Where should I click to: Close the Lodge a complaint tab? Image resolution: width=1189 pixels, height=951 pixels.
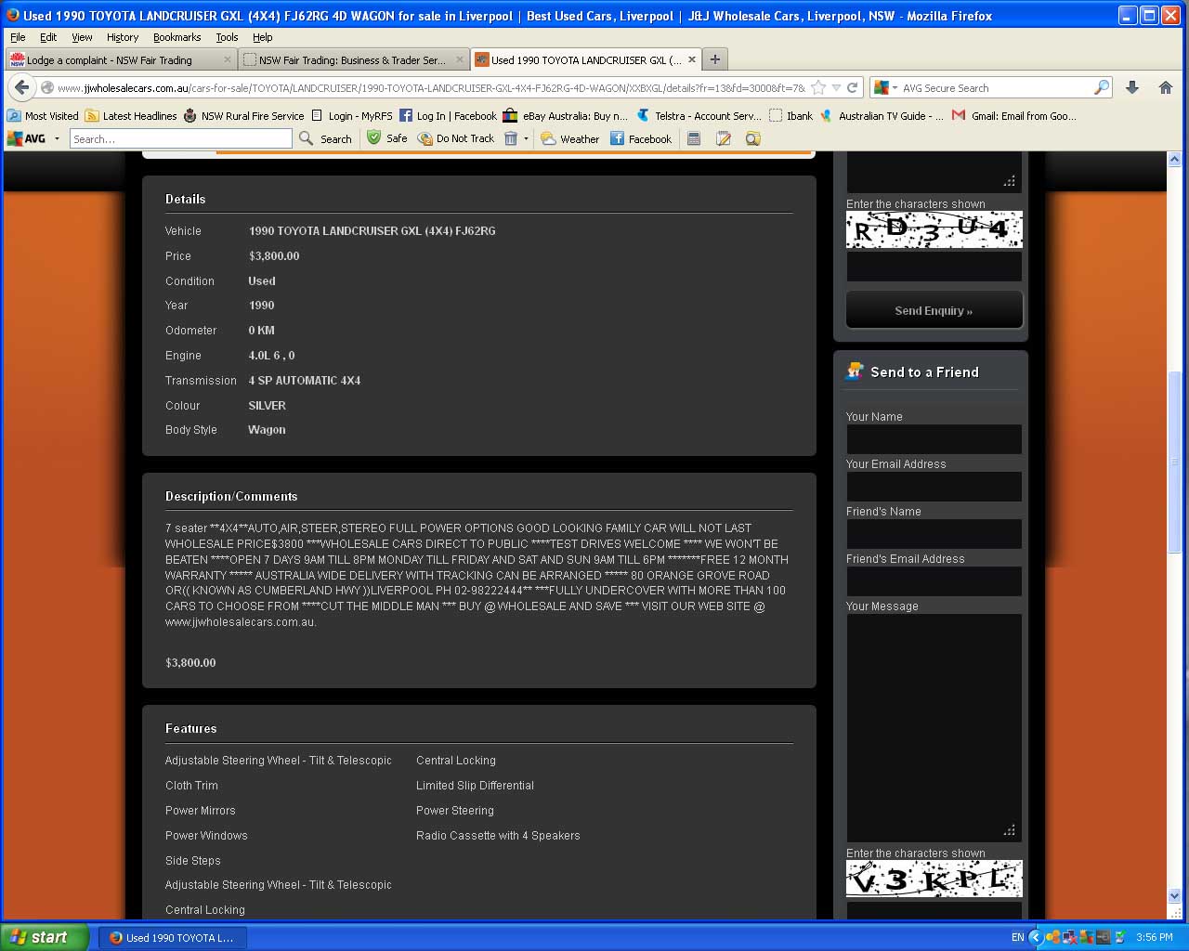[x=228, y=59]
